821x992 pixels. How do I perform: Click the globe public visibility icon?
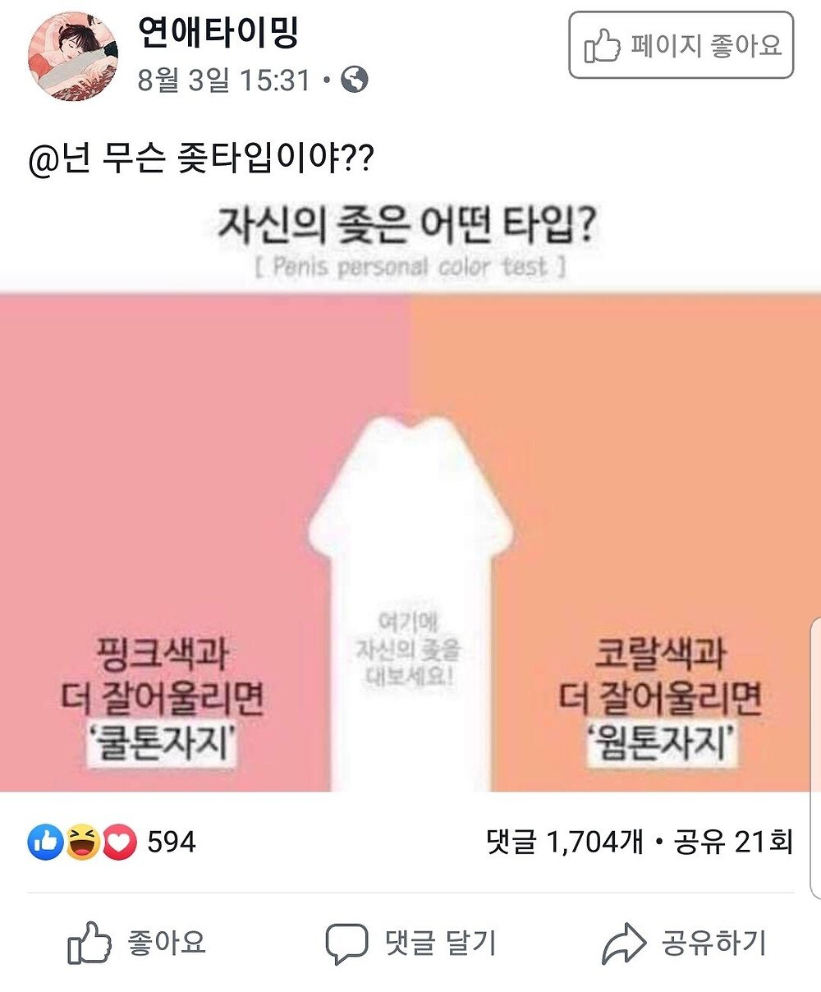355,80
